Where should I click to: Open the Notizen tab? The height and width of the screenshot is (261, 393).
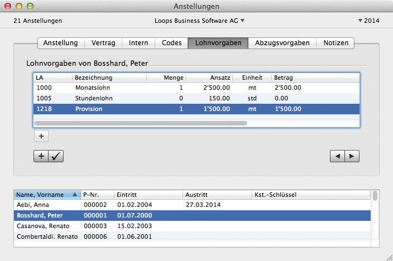point(335,43)
